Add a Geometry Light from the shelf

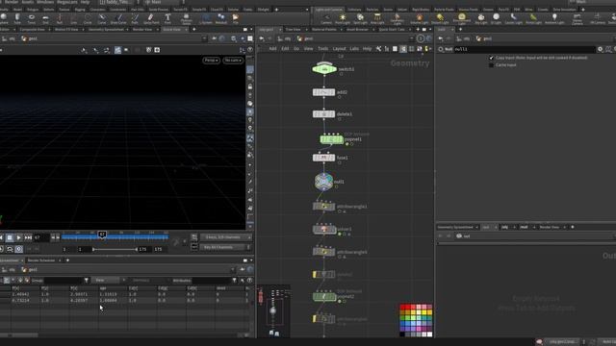tap(398, 18)
